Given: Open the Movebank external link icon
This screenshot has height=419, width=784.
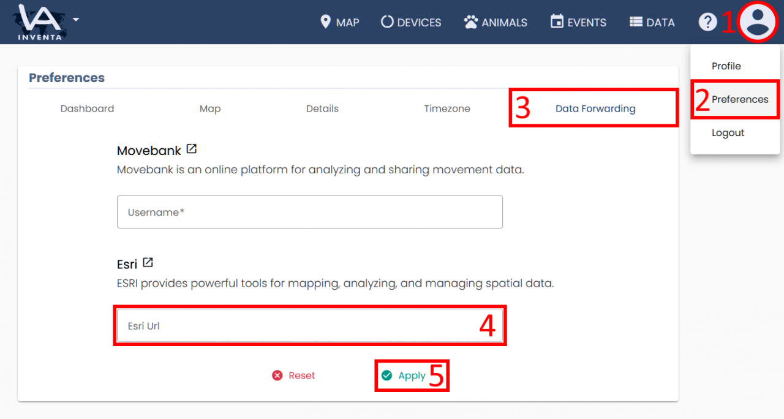Looking at the screenshot, I should point(192,149).
